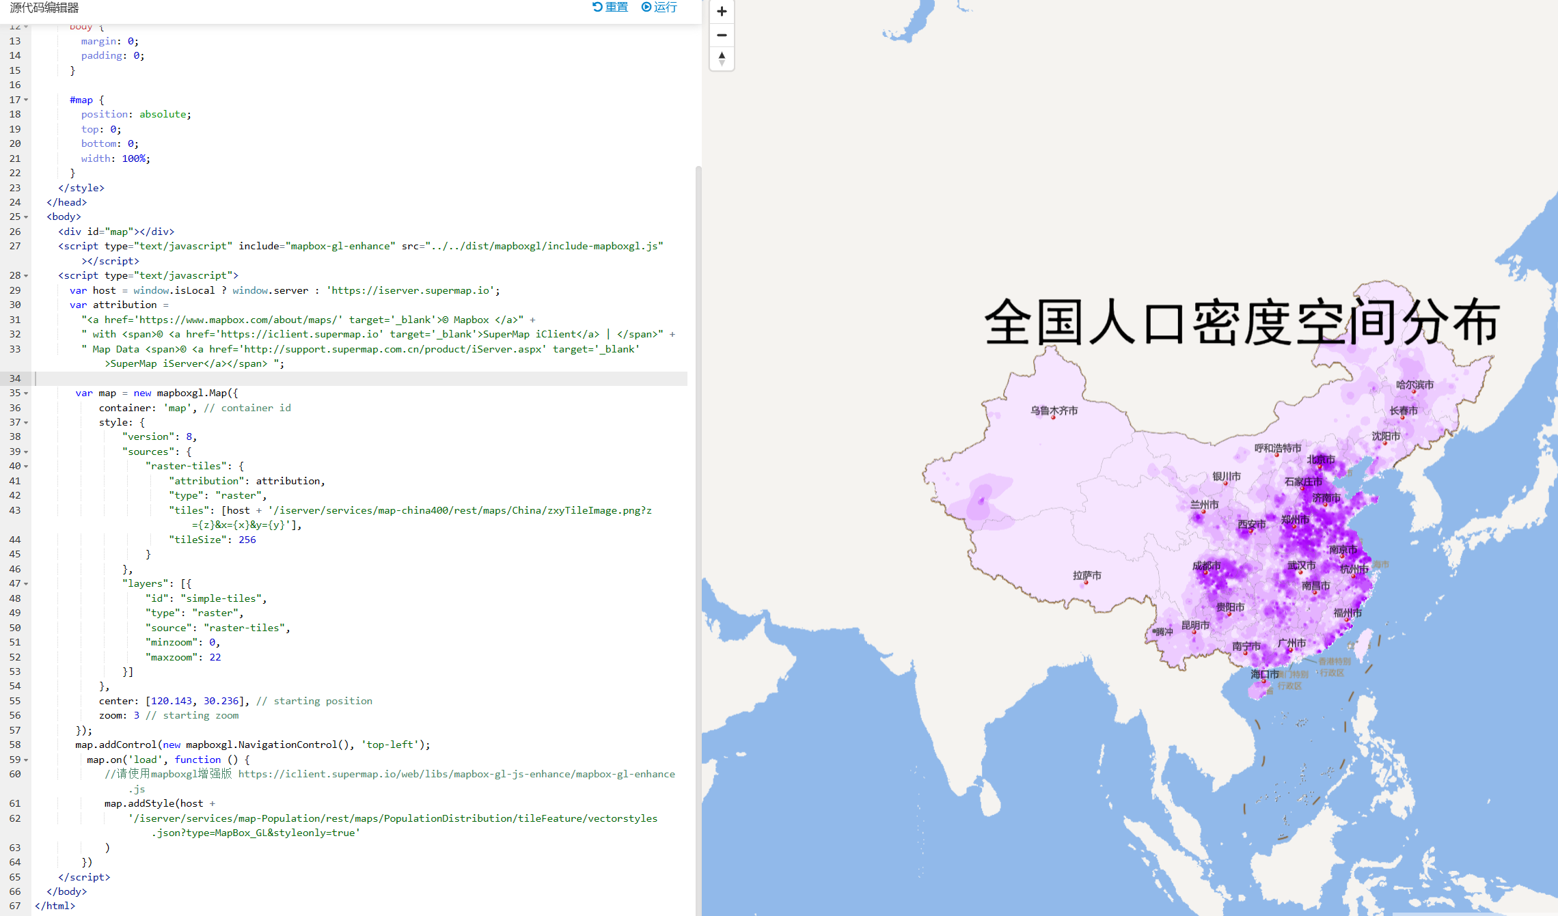Click the zoom in plus icon on the map
1558x916 pixels.
pos(722,11)
